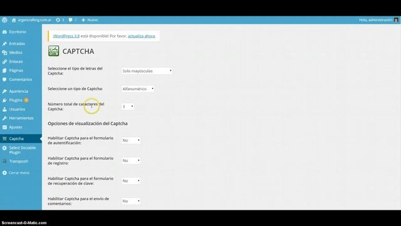Click the Cerrar menú collapse arrow icon
401x226 pixels.
click(x=4, y=173)
